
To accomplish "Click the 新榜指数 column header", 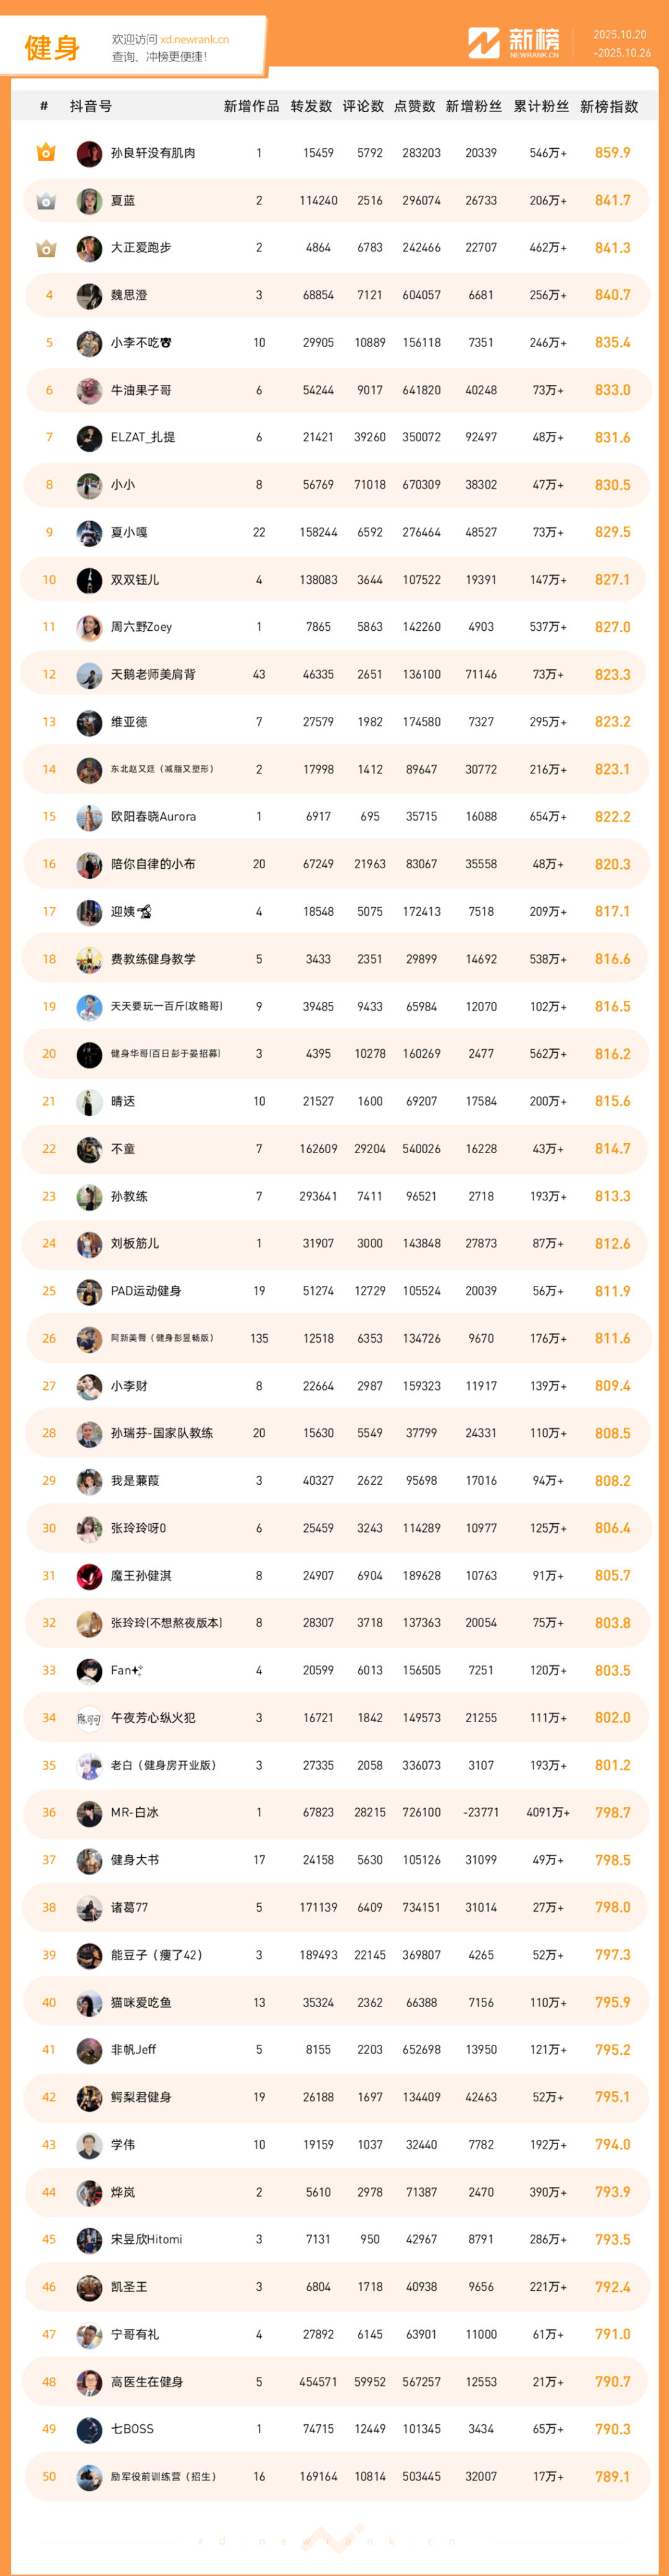I will 609,106.
